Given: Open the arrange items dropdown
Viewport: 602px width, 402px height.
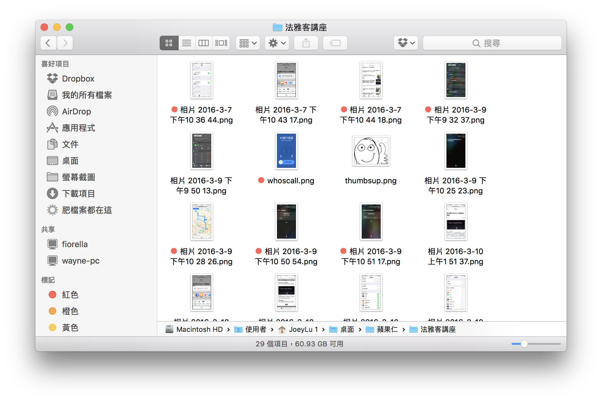Looking at the screenshot, I should [248, 43].
